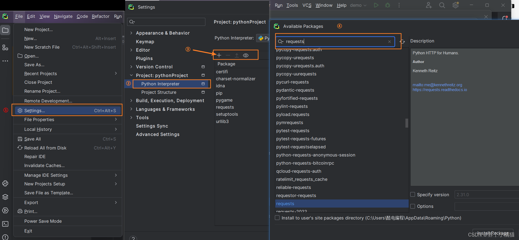Image resolution: width=519 pixels, height=240 pixels.
Task: Open the Edit menu
Action: pos(31,16)
